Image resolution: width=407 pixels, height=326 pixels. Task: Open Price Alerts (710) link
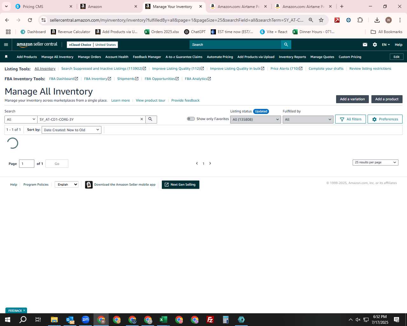click(286, 68)
